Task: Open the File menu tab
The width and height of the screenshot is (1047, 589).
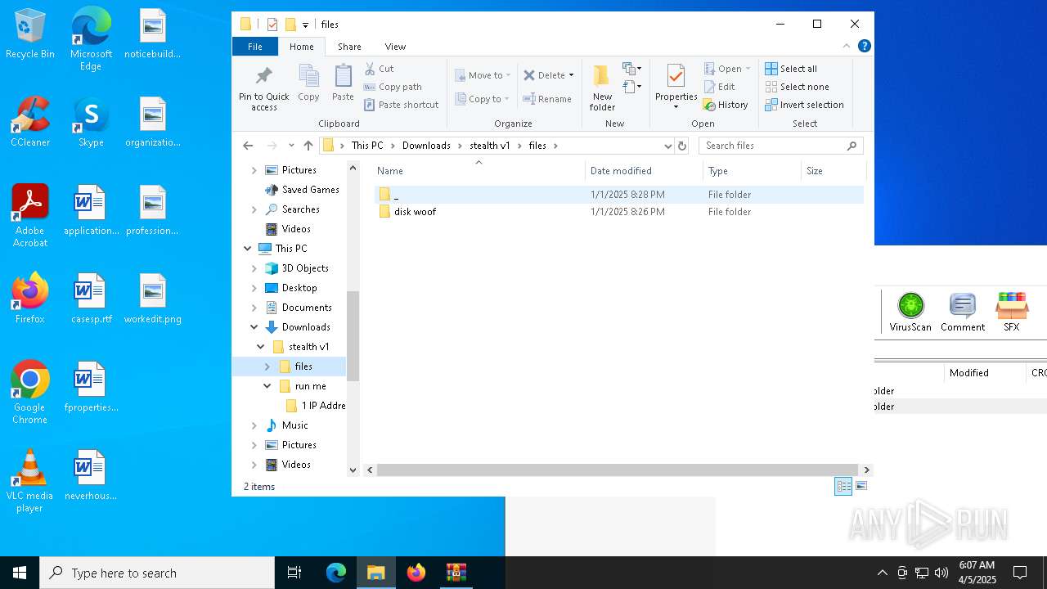Action: [x=255, y=47]
